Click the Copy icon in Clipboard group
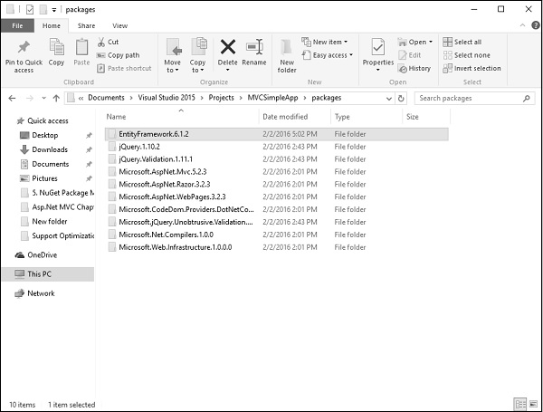The image size is (543, 412). click(56, 47)
